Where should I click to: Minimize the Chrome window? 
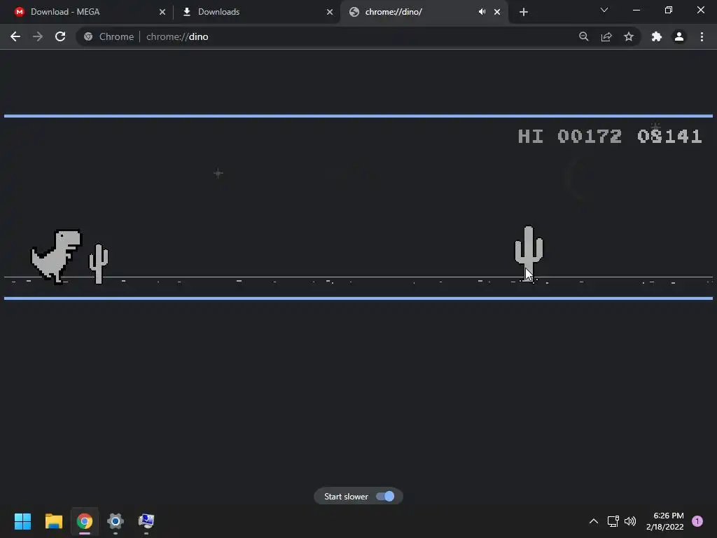click(x=636, y=10)
